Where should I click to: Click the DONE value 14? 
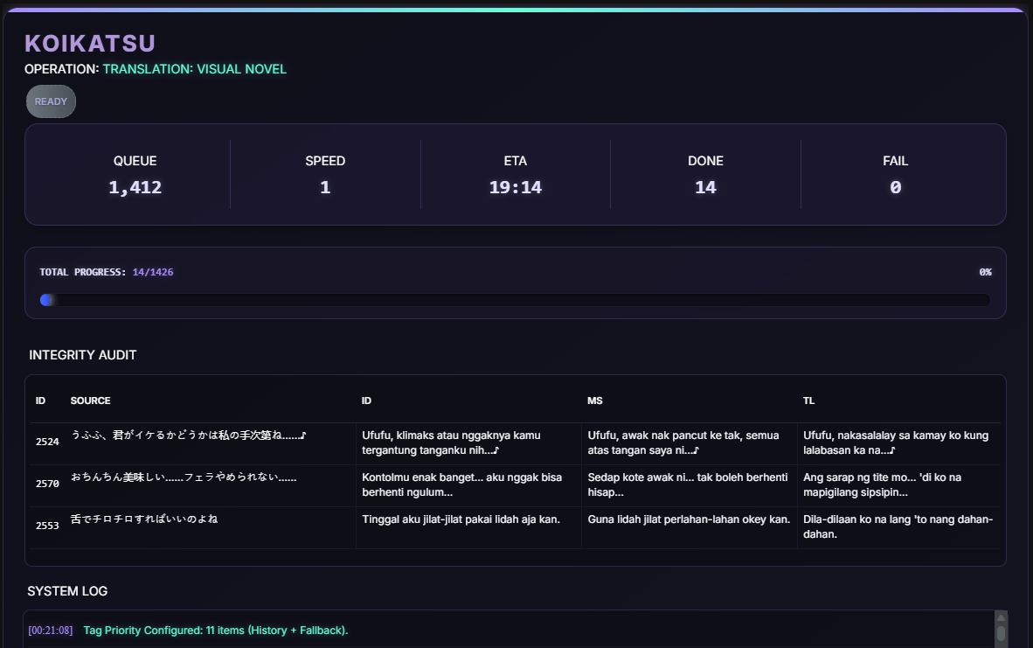(x=705, y=188)
